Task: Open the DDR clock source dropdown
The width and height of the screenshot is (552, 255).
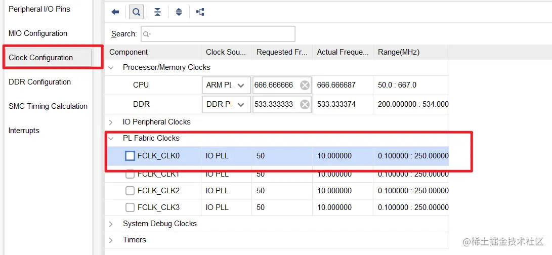Action: (x=226, y=105)
